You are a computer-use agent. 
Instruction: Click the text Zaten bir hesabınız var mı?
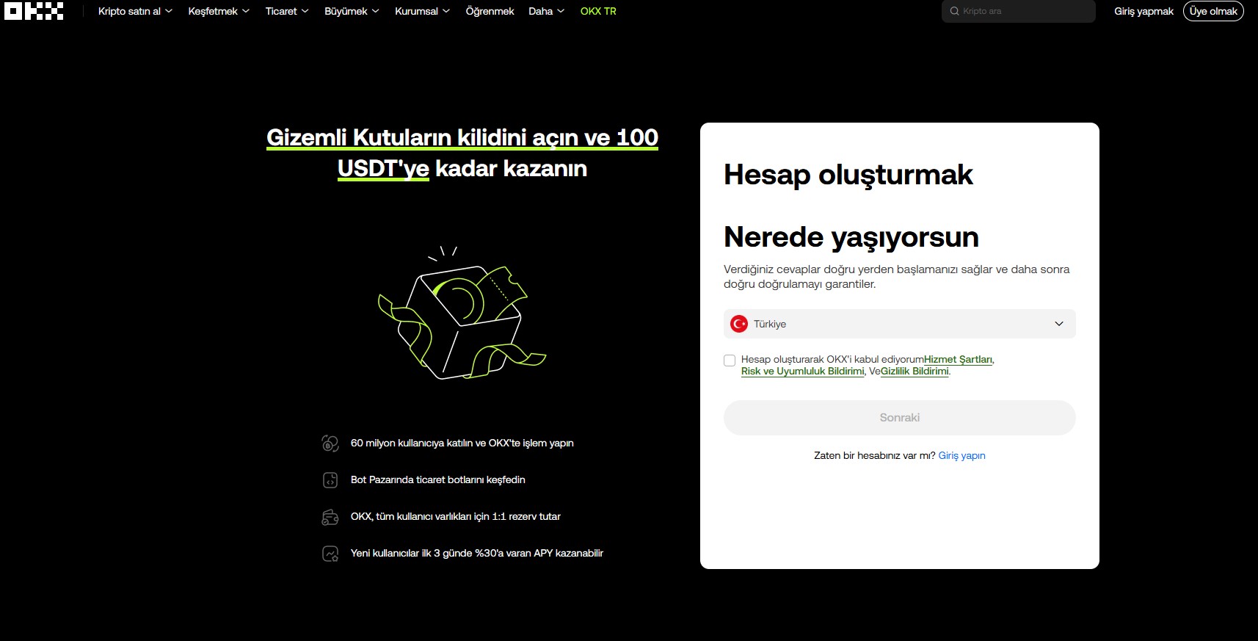pyautogui.click(x=874, y=455)
